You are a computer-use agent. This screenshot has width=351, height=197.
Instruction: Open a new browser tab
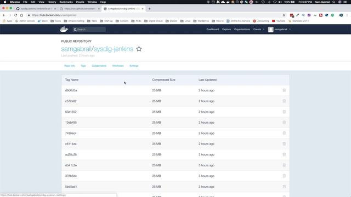149,9
